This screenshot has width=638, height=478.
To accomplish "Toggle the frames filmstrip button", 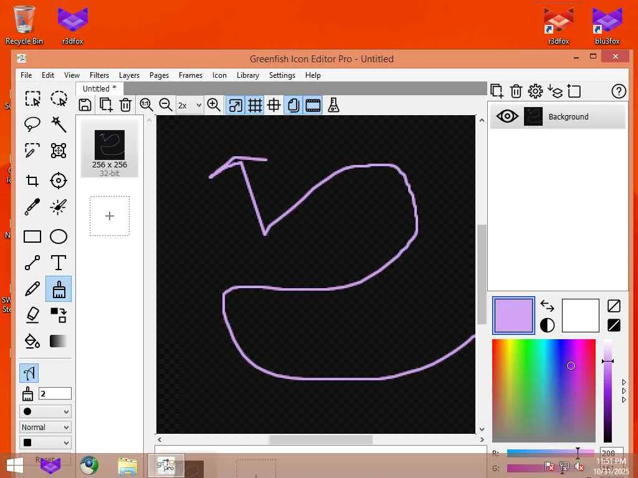I will click(x=313, y=105).
